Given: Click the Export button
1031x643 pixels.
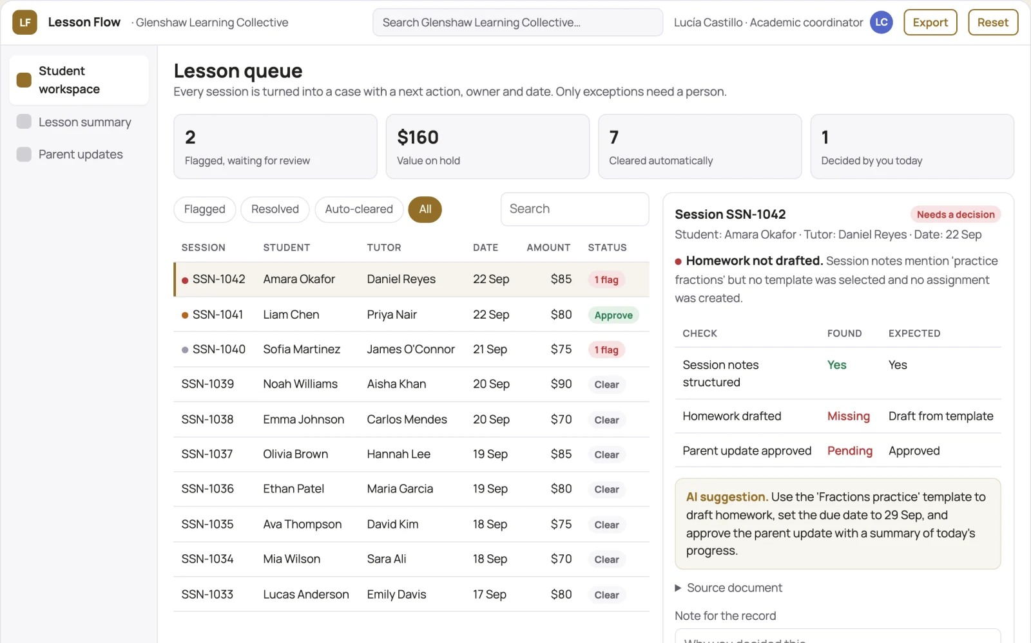Looking at the screenshot, I should click(930, 23).
